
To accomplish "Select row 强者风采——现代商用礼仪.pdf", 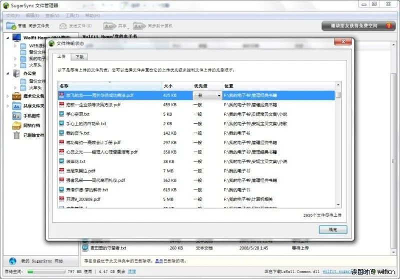I will pos(196,180).
